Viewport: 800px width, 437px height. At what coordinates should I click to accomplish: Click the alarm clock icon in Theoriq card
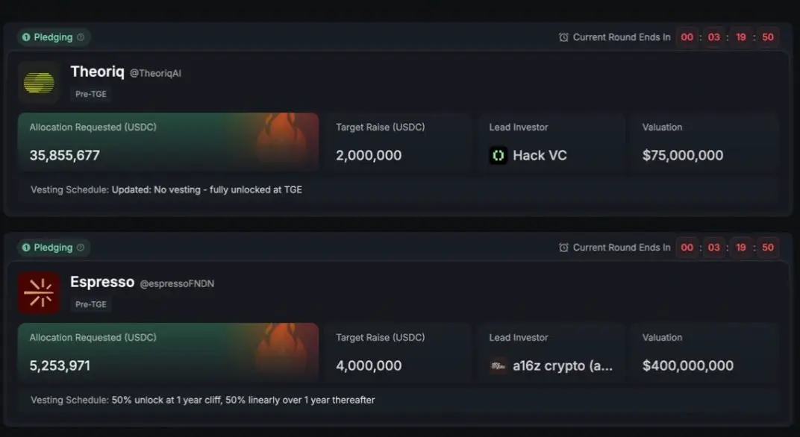(x=563, y=37)
